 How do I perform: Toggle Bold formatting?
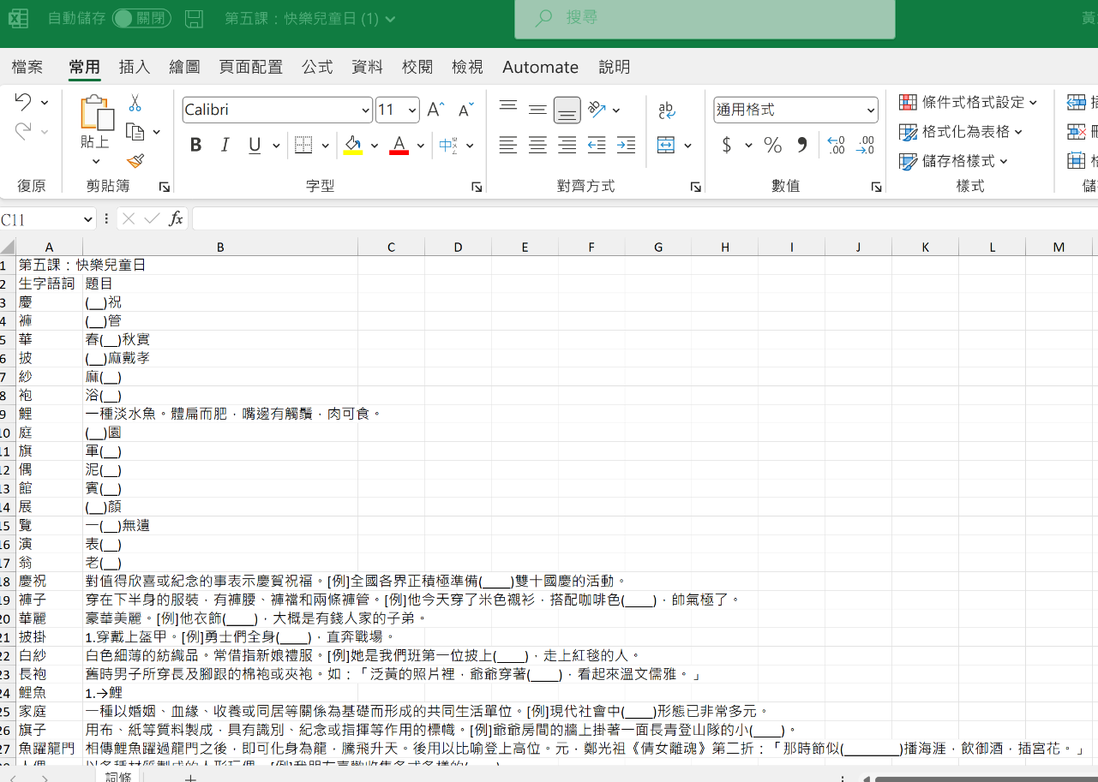tap(195, 146)
